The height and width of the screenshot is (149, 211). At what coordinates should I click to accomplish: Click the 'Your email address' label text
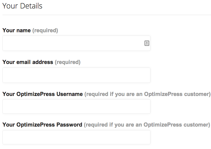[x=28, y=62]
